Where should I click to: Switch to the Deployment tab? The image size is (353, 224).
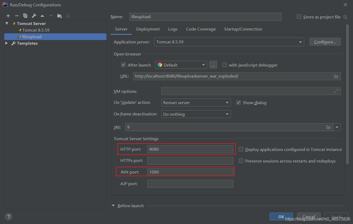pos(148,29)
